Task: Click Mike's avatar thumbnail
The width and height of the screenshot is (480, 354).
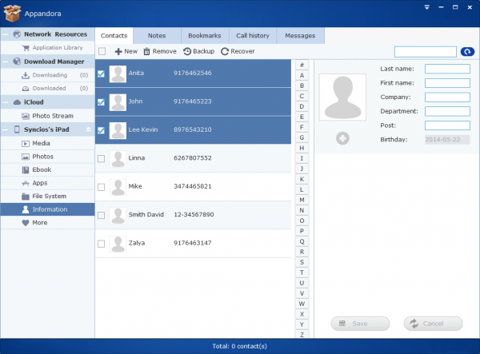Action: pos(118,187)
